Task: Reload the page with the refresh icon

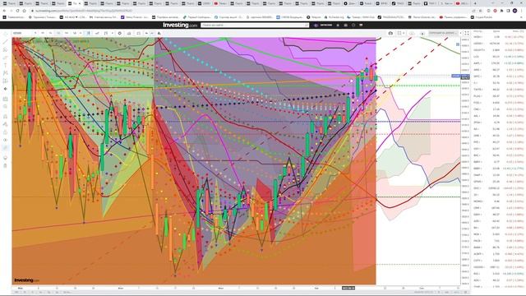Action: pos(18,11)
